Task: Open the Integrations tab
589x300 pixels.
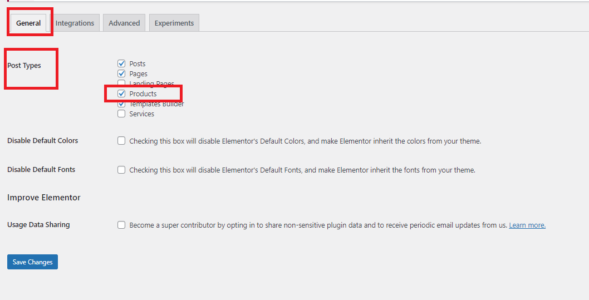Action: [75, 23]
